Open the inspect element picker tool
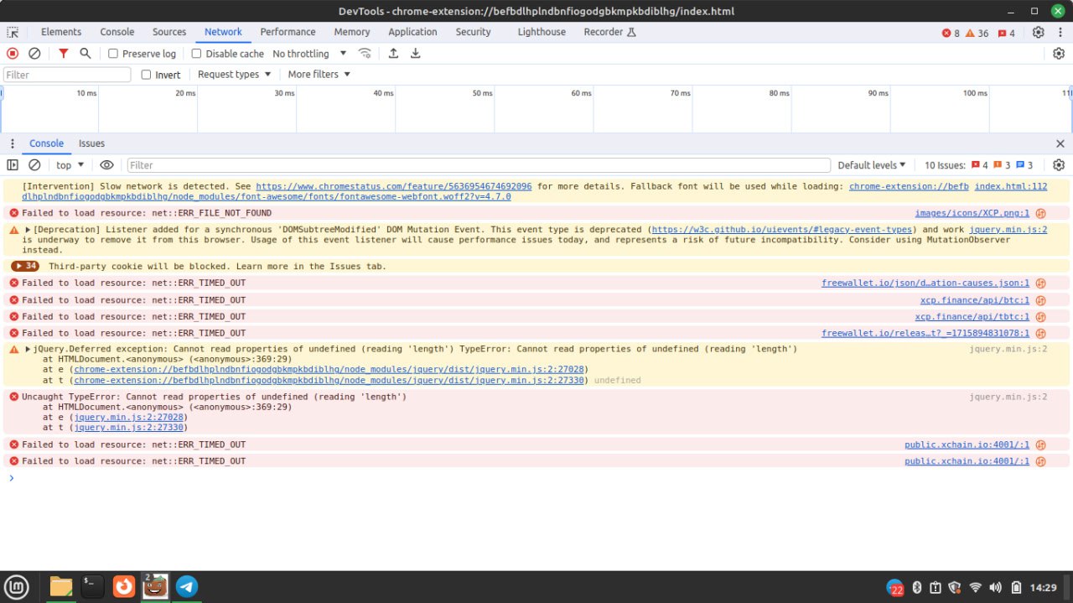Viewport: 1073px width, 603px height. pos(13,32)
